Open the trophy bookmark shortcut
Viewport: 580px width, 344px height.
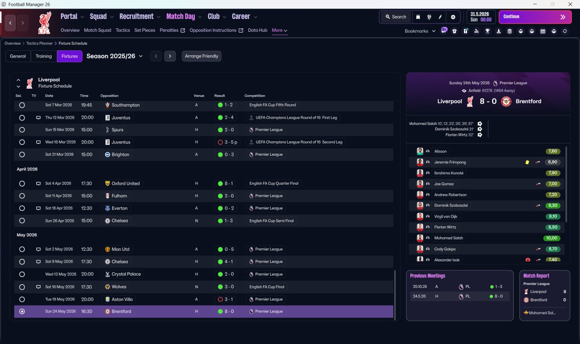488,31
